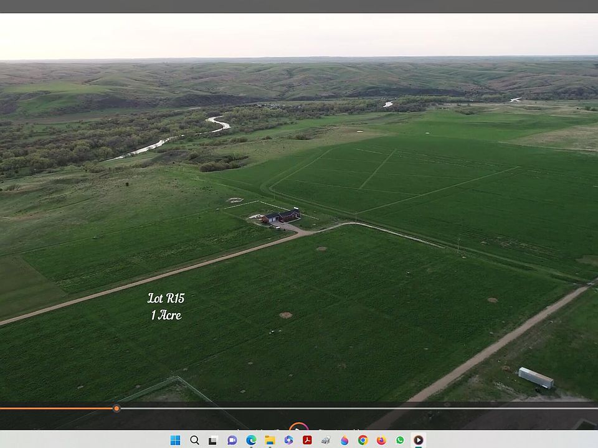The image size is (598, 448).
Task: Open WhatsApp from the taskbar
Action: [400, 440]
